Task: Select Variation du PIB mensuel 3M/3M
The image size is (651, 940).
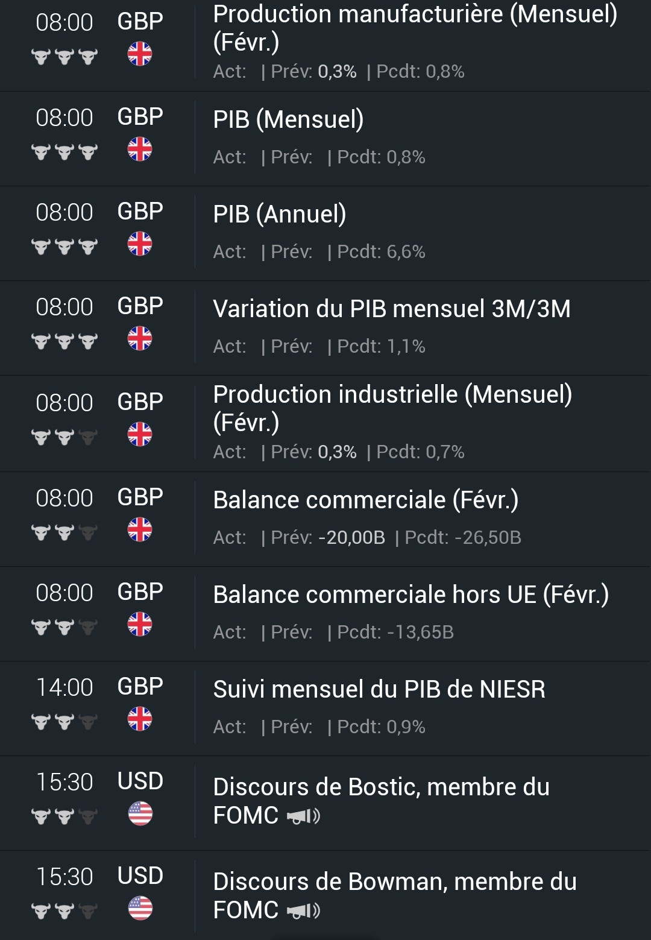Action: click(392, 309)
